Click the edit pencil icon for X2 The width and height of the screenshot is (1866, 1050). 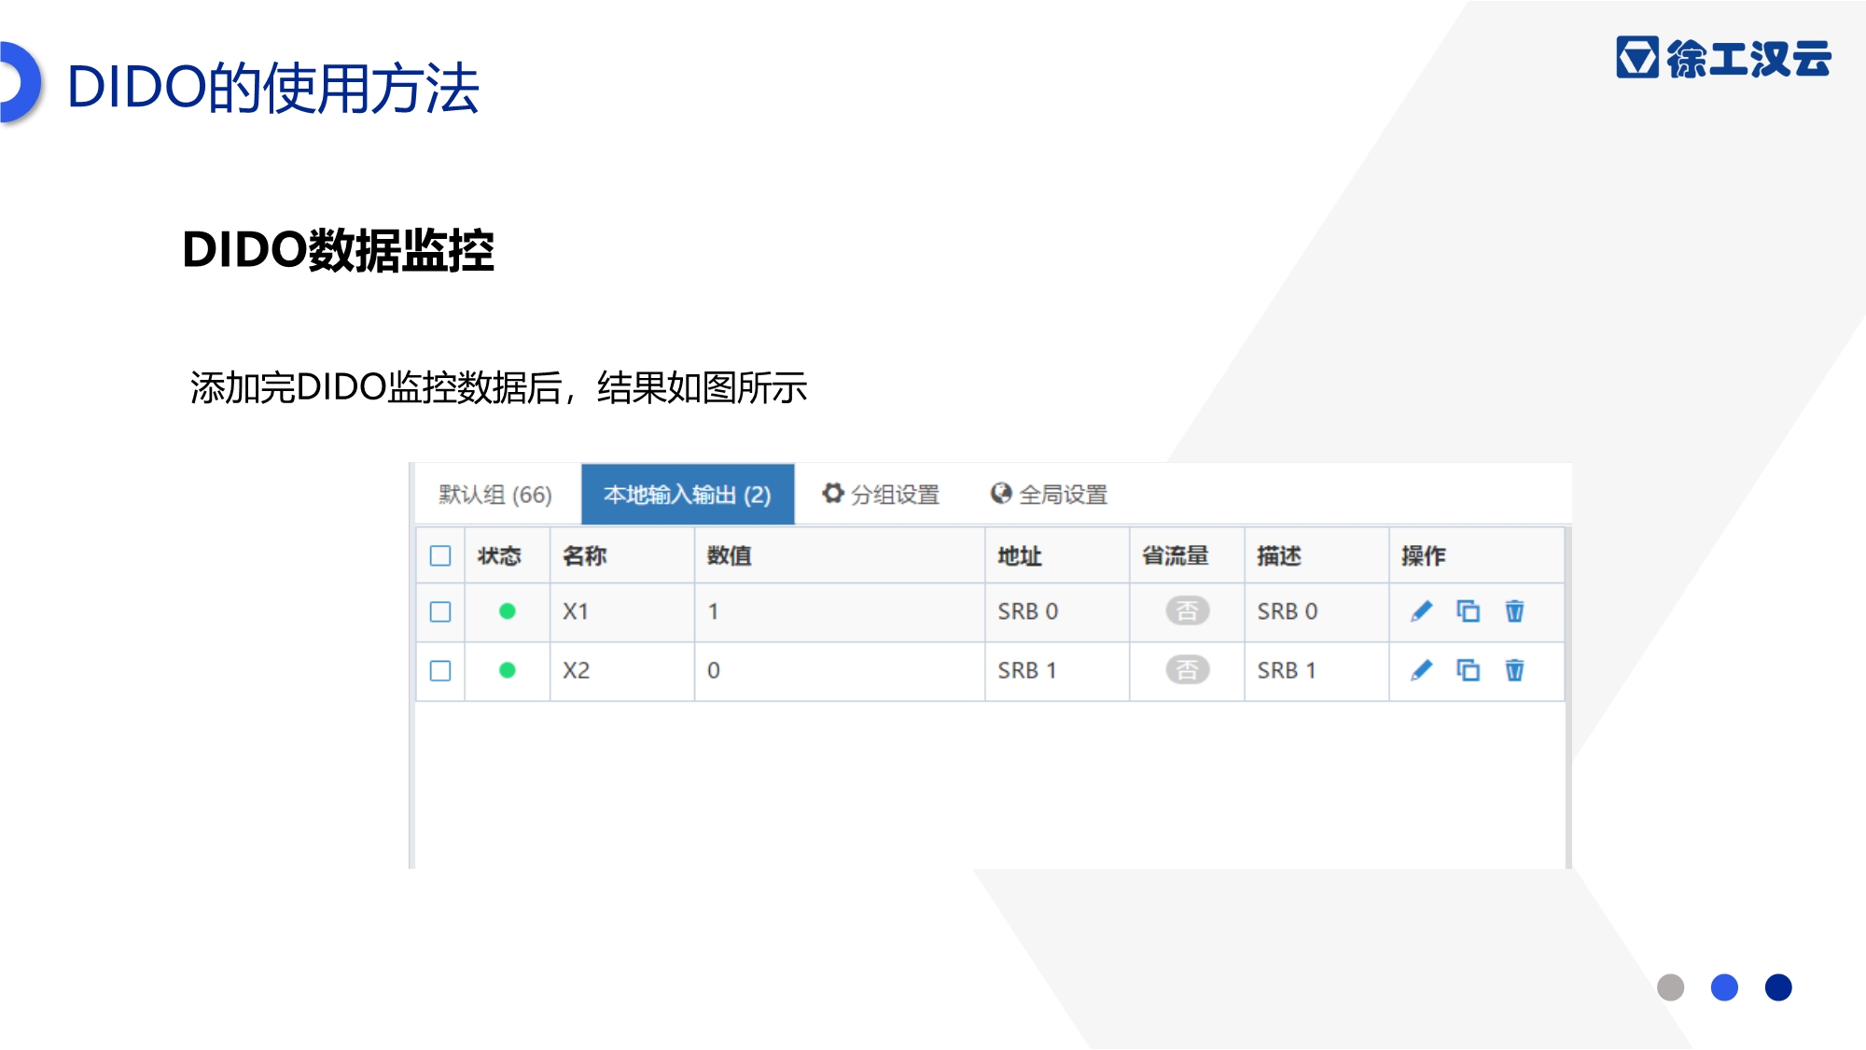(x=1421, y=670)
